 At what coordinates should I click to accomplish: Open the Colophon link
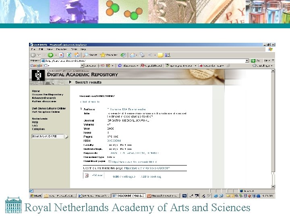(x=38, y=129)
